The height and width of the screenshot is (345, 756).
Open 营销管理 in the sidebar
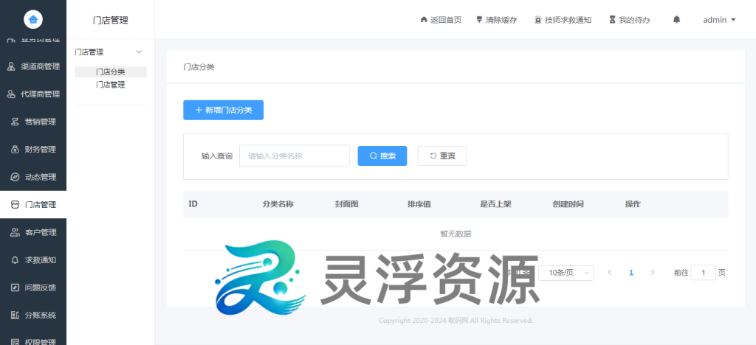click(33, 122)
